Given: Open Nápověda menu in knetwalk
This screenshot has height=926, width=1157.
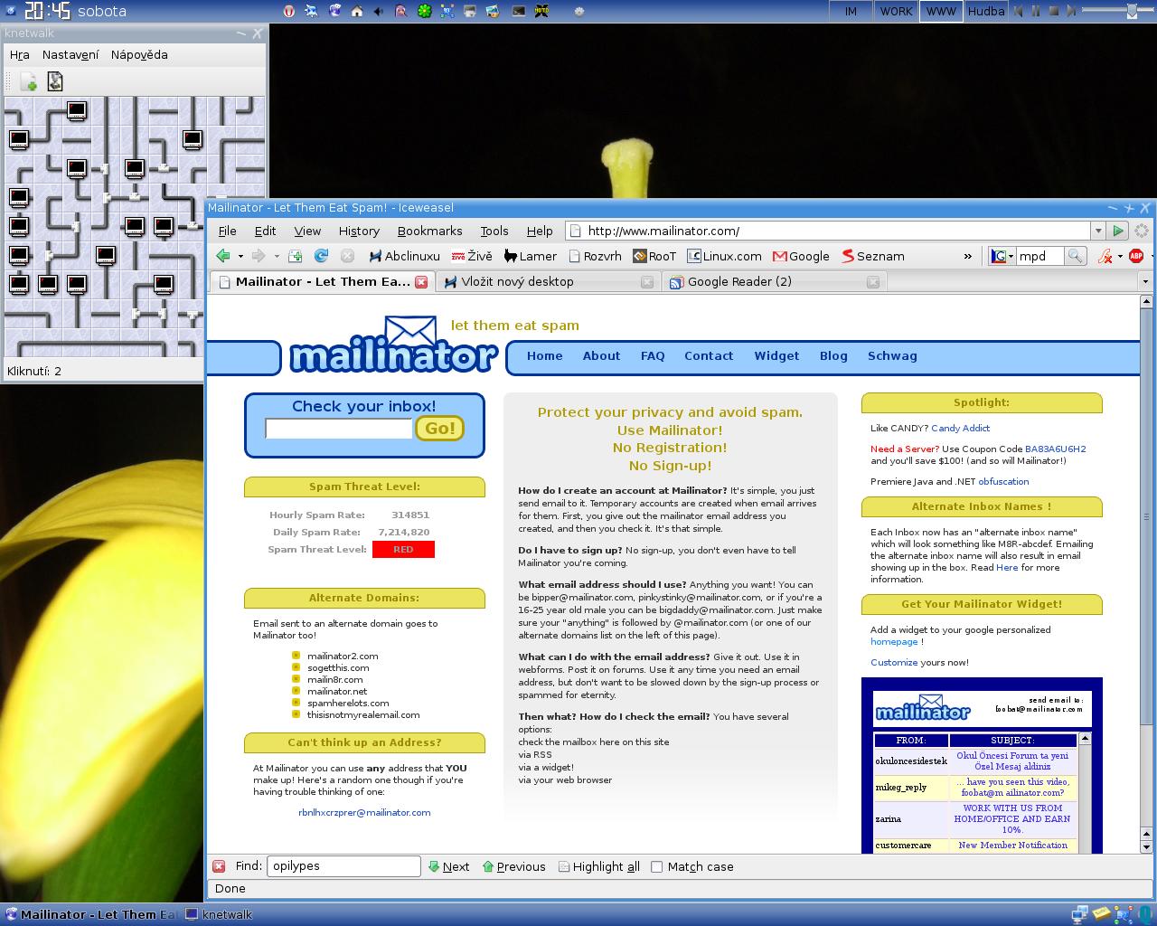Looking at the screenshot, I should coord(139,54).
